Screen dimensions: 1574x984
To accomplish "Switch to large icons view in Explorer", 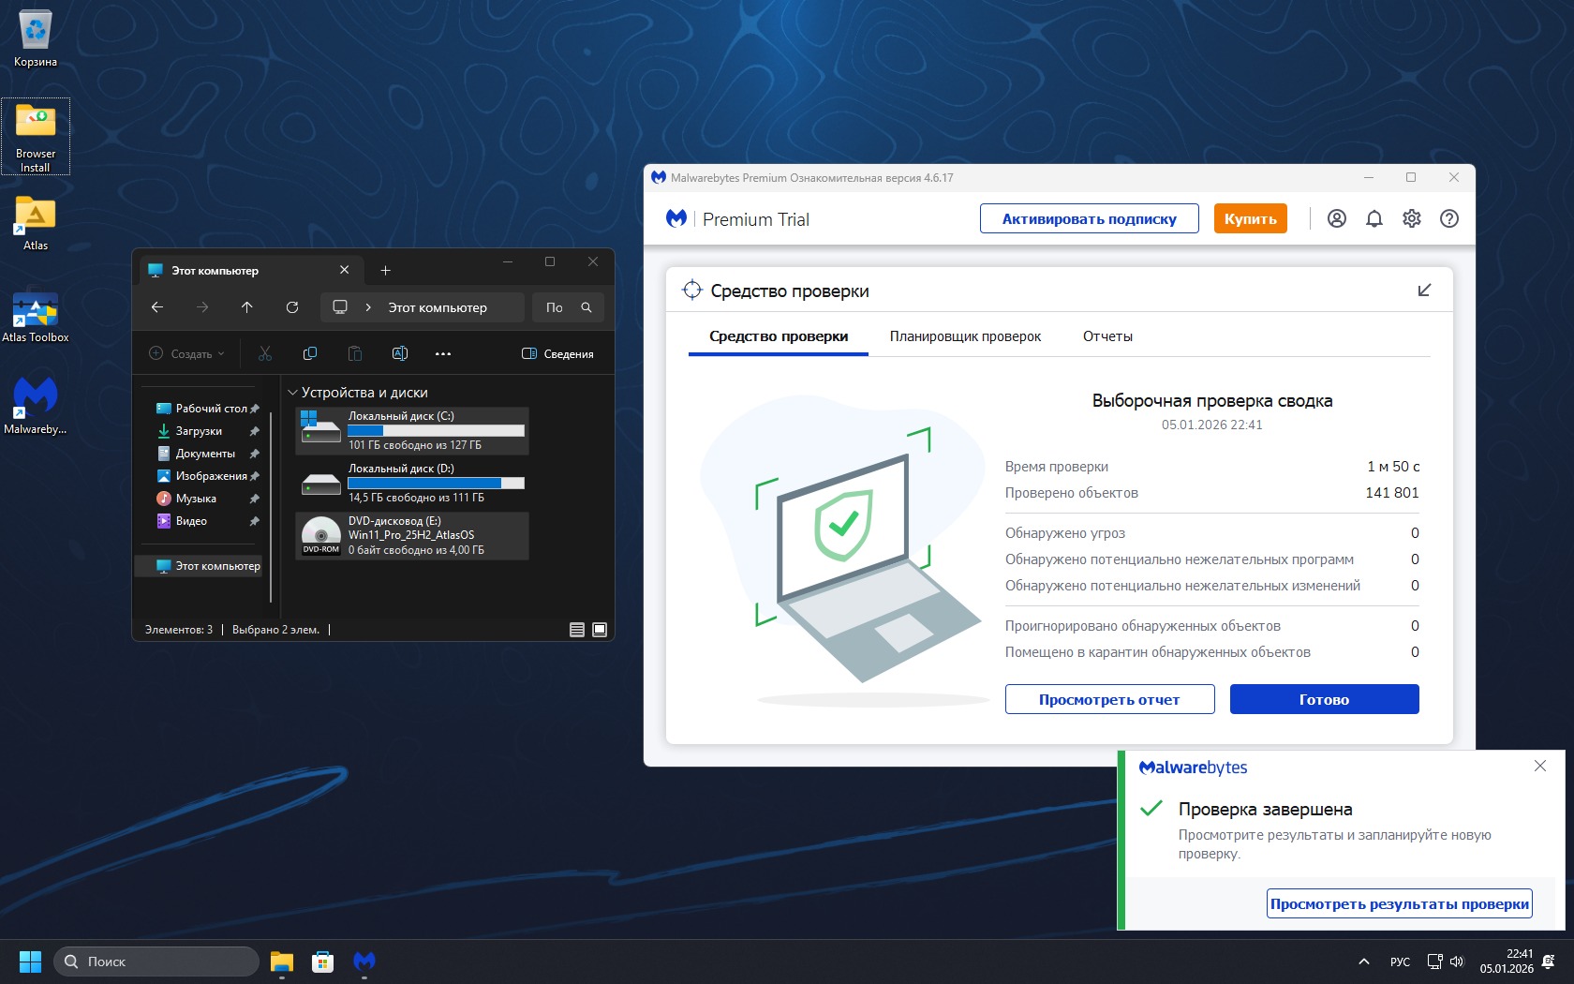I will 600,630.
